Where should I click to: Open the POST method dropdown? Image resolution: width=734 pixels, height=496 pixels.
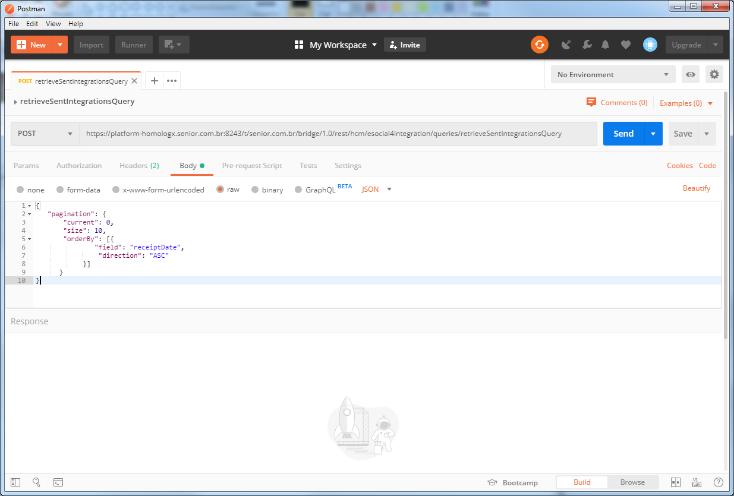click(45, 134)
